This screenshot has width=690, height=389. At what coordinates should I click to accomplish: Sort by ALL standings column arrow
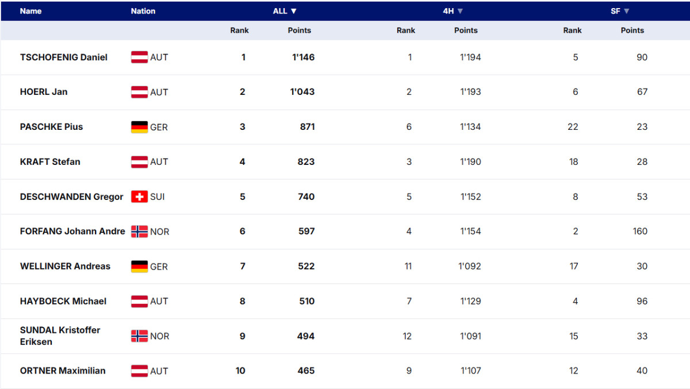pyautogui.click(x=294, y=11)
